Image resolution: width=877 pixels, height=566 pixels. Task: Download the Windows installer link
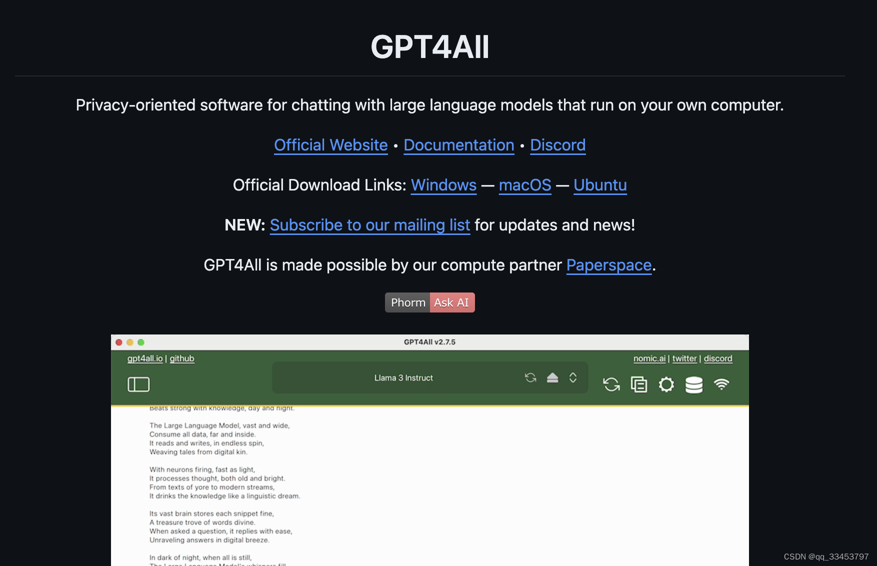tap(443, 185)
